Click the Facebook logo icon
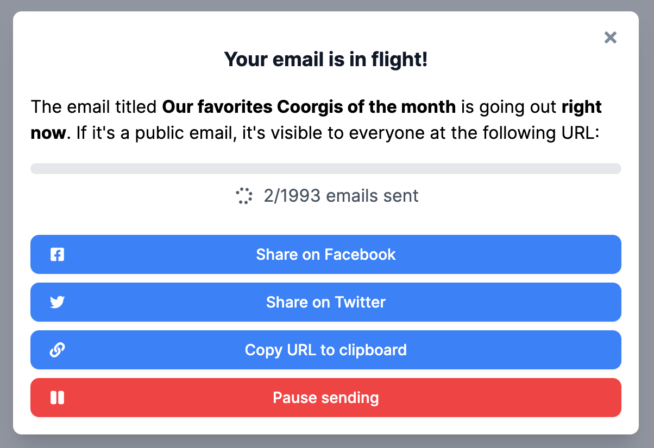The height and width of the screenshot is (448, 654). [x=57, y=254]
